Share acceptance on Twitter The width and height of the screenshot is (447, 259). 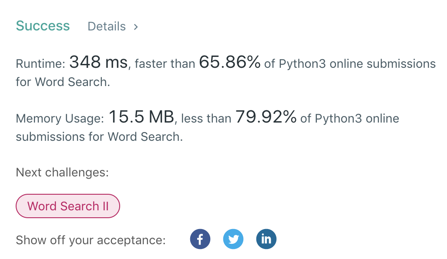233,239
